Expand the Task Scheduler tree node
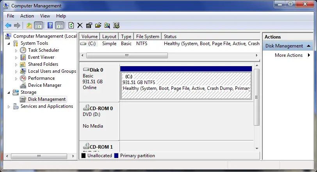 coord(16,50)
